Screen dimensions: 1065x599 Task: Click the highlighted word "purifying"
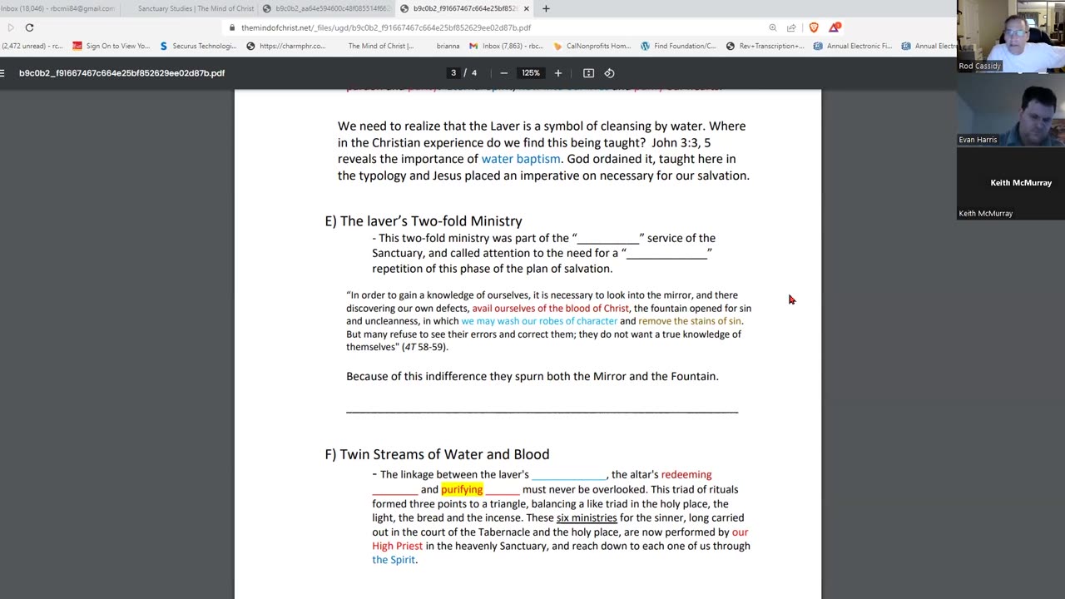click(462, 489)
